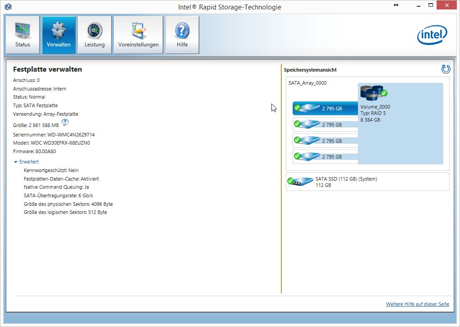The width and height of the screenshot is (460, 327).
Task: Click the Speichersystemansicht heading
Action: coord(310,70)
